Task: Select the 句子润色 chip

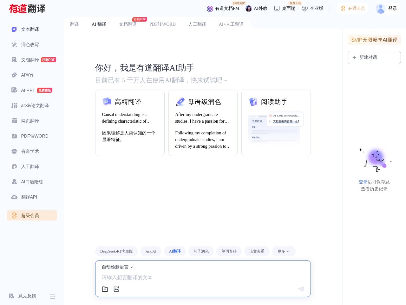Action: (201, 251)
